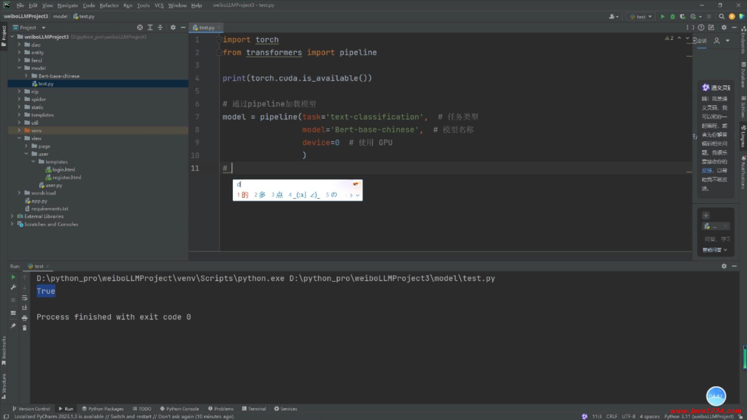Rerun test using the Run panel's play icon
This screenshot has width=747, height=420.
pyautogui.click(x=13, y=277)
